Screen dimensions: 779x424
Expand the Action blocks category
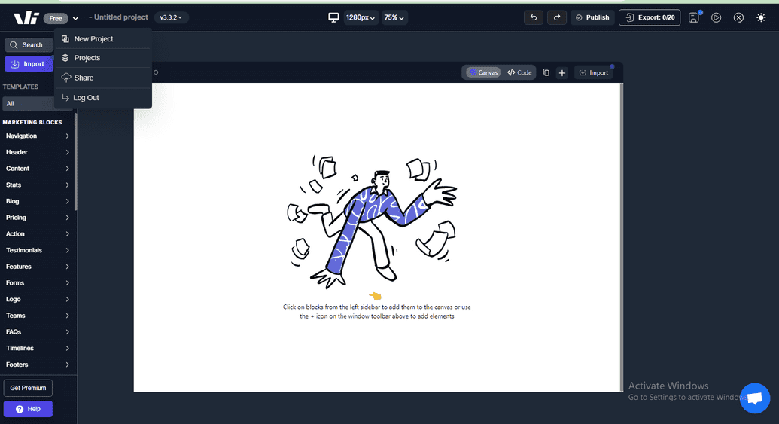tap(38, 233)
